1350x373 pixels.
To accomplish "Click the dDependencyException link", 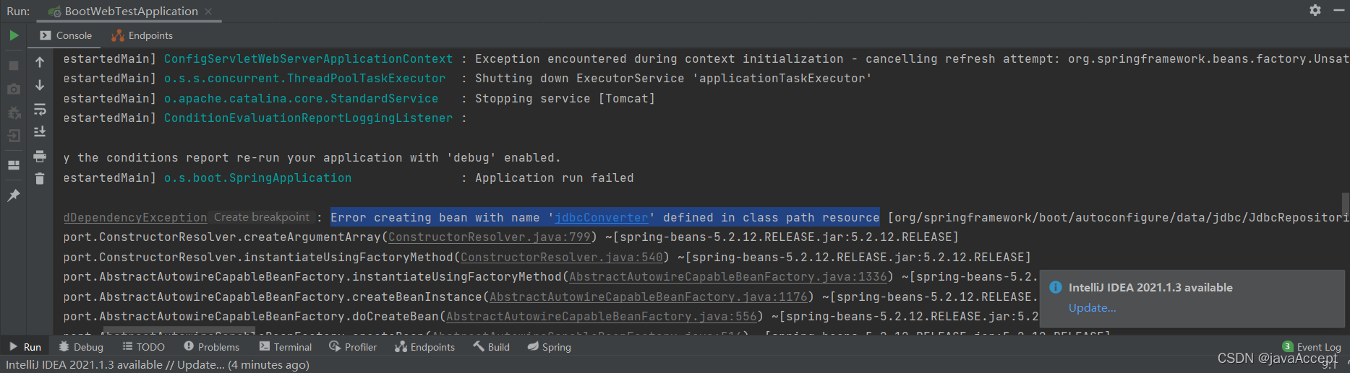I will point(135,218).
